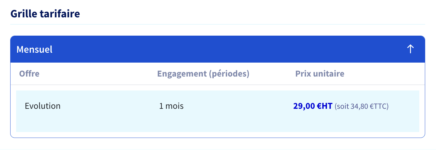Select the 29,00 €HT price
436x150 pixels.
click(313, 106)
